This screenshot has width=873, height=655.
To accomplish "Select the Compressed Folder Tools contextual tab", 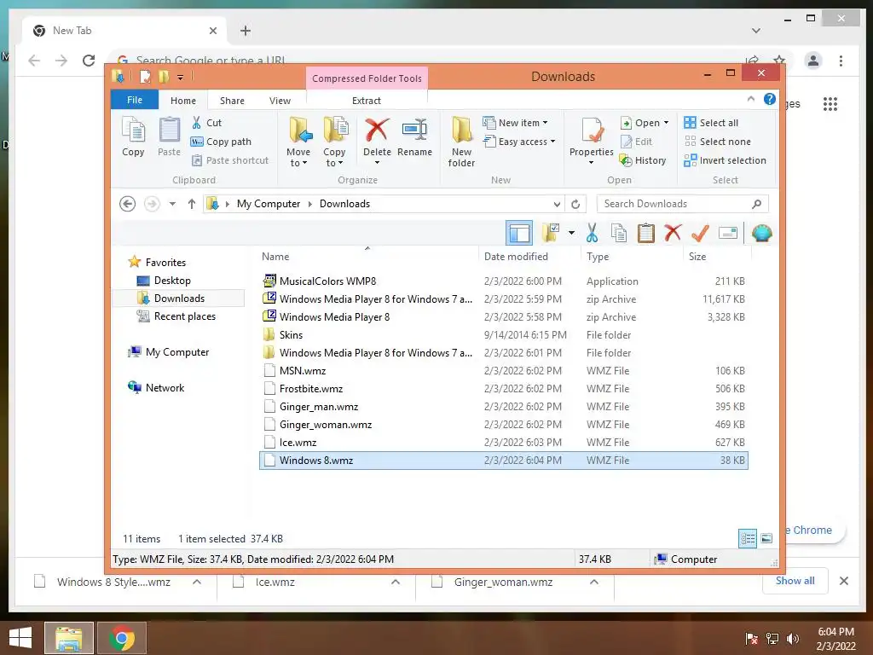I will pyautogui.click(x=367, y=78).
